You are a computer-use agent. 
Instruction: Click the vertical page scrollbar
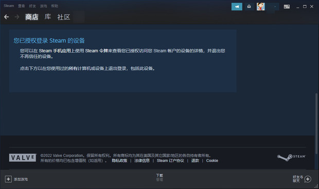[x=316, y=123]
